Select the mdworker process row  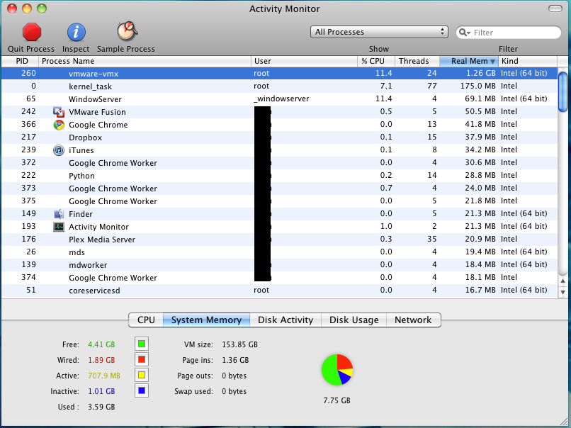point(279,264)
